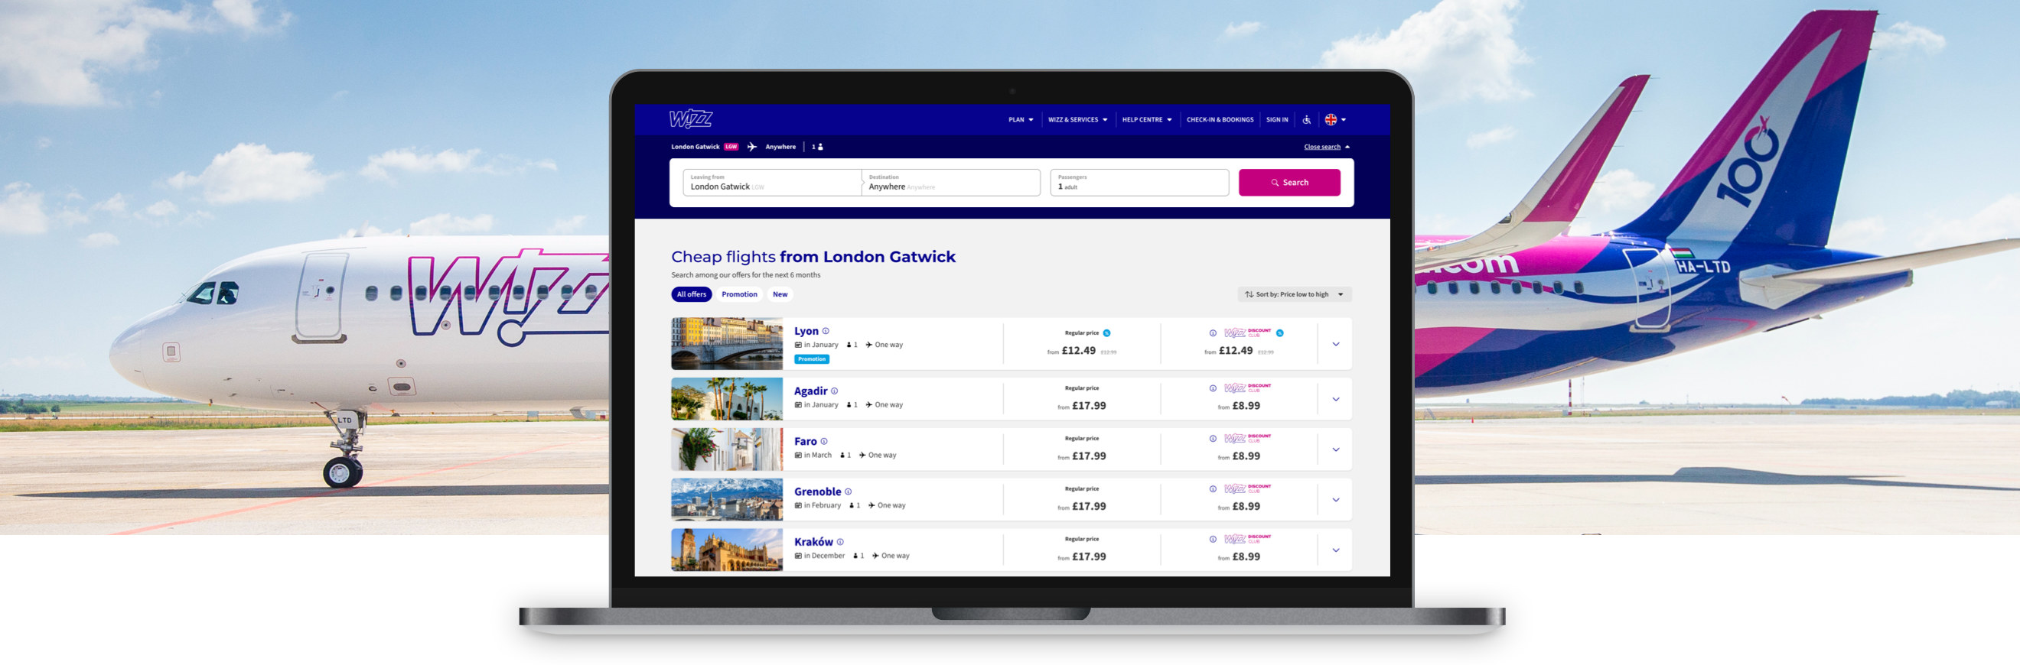Expand the Lyon flight offer row
Image resolution: width=2020 pixels, height=665 pixels.
click(x=1335, y=344)
